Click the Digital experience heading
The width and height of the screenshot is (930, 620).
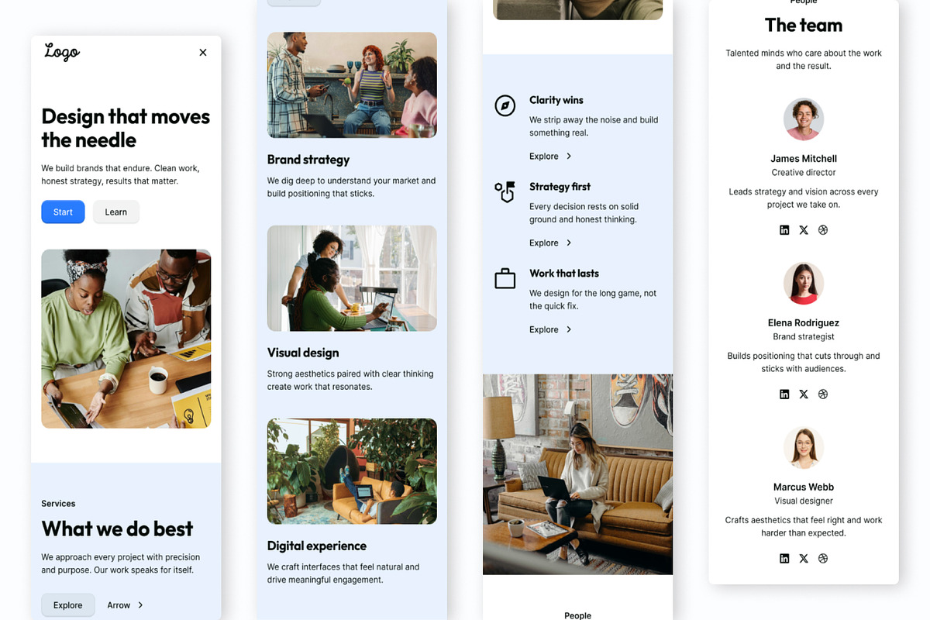317,546
